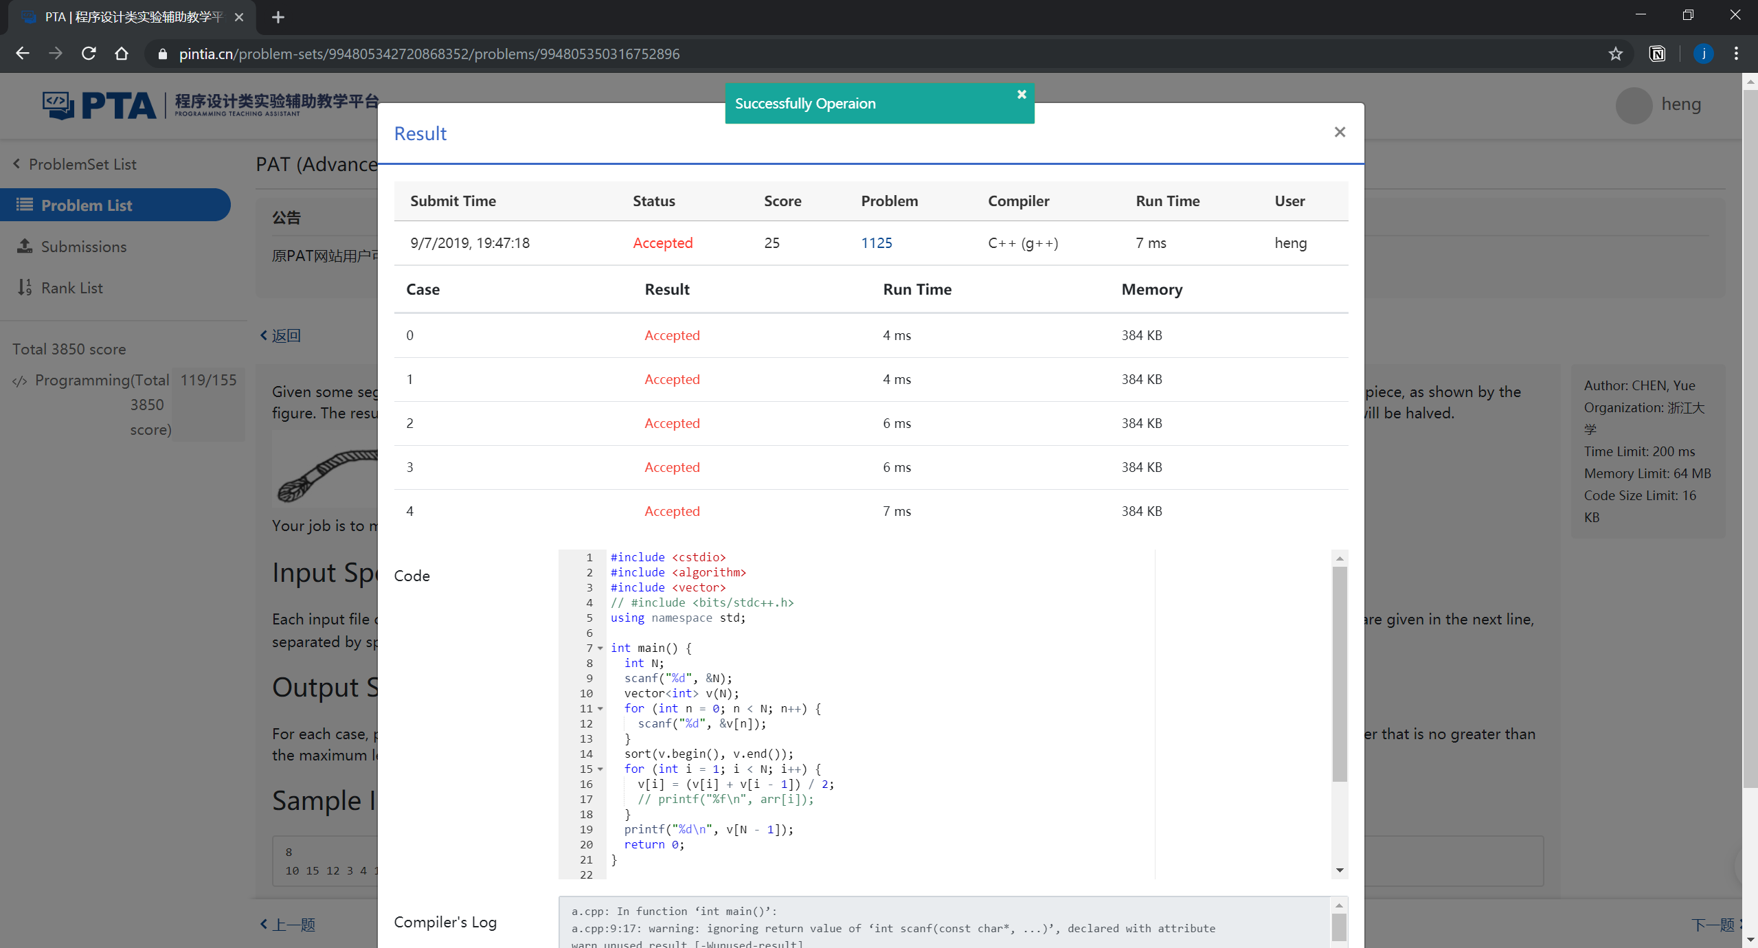Click code scrollbar down arrow
This screenshot has height=948, width=1758.
[x=1339, y=870]
